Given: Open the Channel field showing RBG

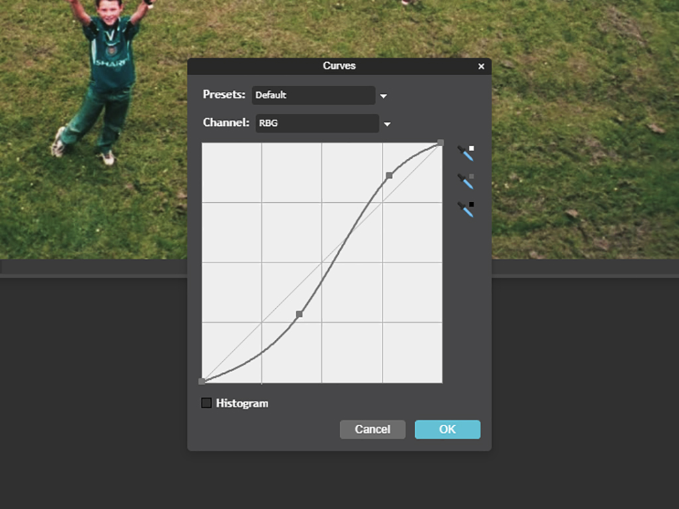Looking at the screenshot, I should pos(316,123).
